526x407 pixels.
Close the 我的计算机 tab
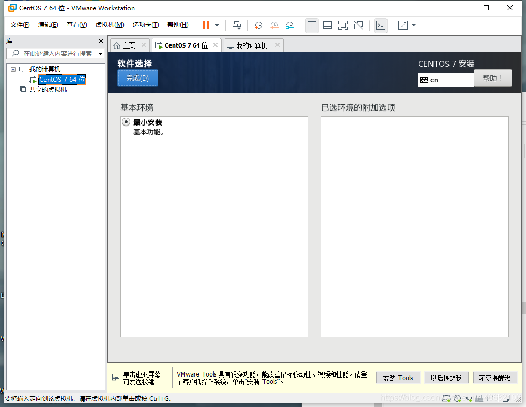pyautogui.click(x=277, y=45)
